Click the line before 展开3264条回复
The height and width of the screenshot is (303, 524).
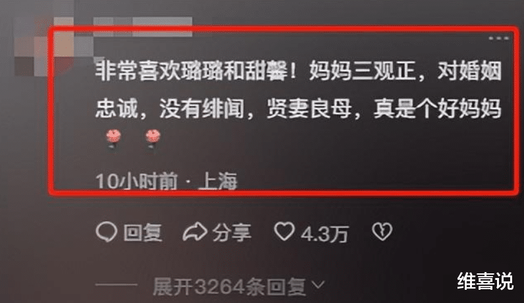117,285
